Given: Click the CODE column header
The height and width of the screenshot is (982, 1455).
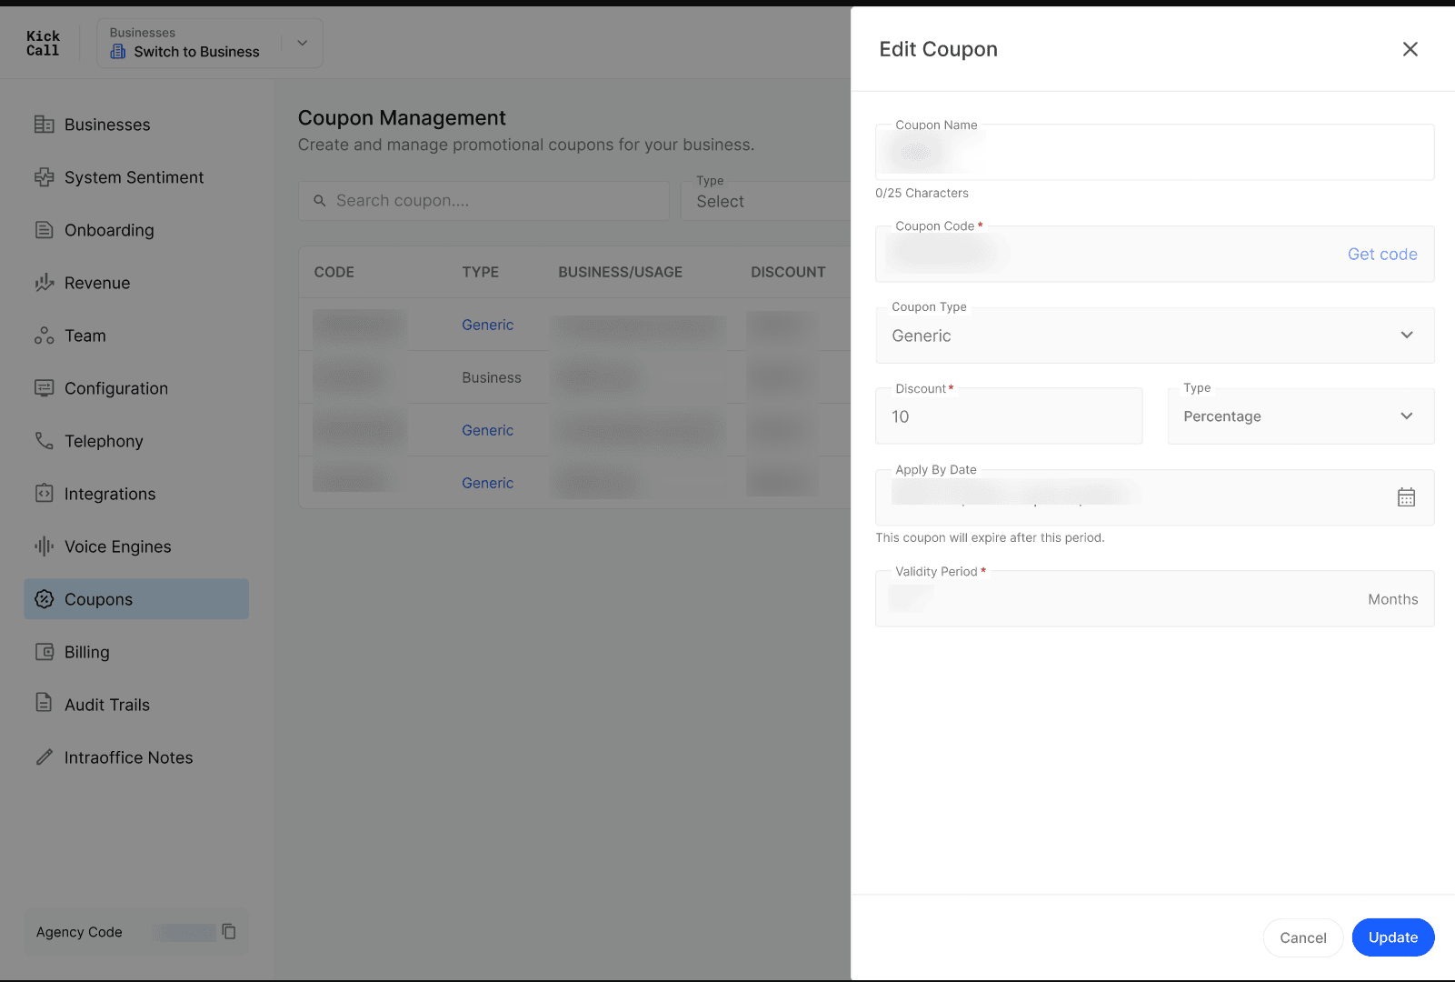Looking at the screenshot, I should (x=334, y=272).
